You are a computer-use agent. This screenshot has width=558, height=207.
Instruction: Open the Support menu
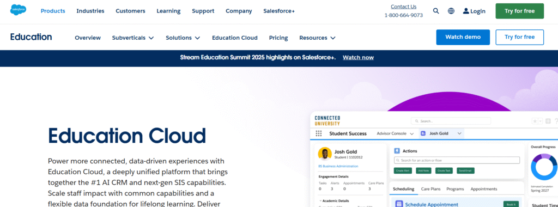(203, 11)
